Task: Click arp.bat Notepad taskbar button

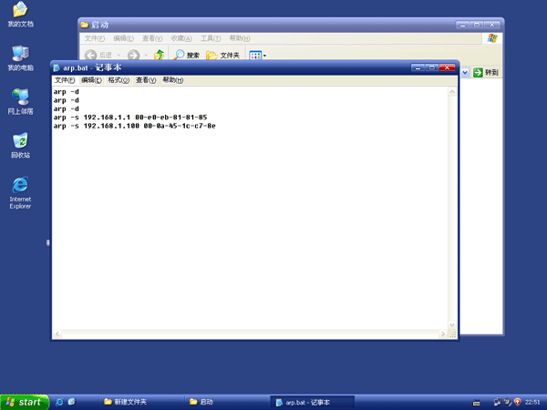Action: tap(313, 402)
